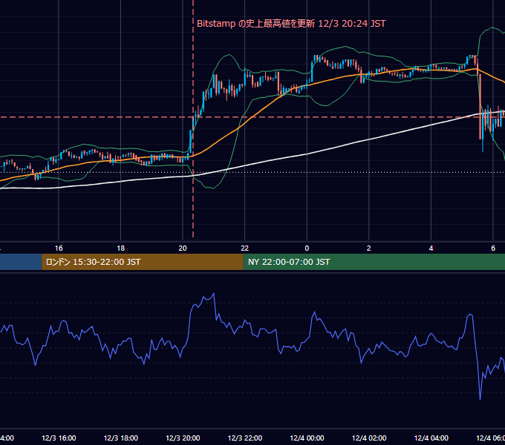Click the upper time axis label 16
The width and height of the screenshot is (505, 445).
(59, 248)
